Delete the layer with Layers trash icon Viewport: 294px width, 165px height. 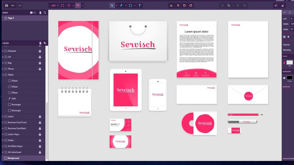pyautogui.click(x=40, y=43)
